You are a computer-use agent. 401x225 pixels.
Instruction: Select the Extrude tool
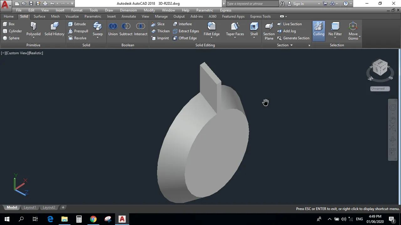coord(77,24)
